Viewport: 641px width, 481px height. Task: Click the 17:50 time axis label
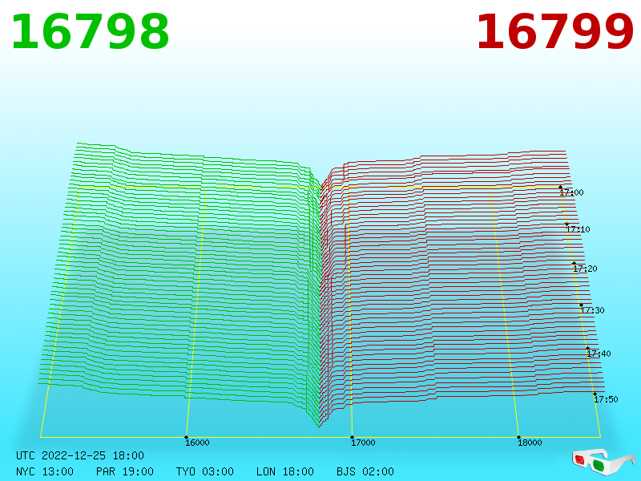point(606,398)
